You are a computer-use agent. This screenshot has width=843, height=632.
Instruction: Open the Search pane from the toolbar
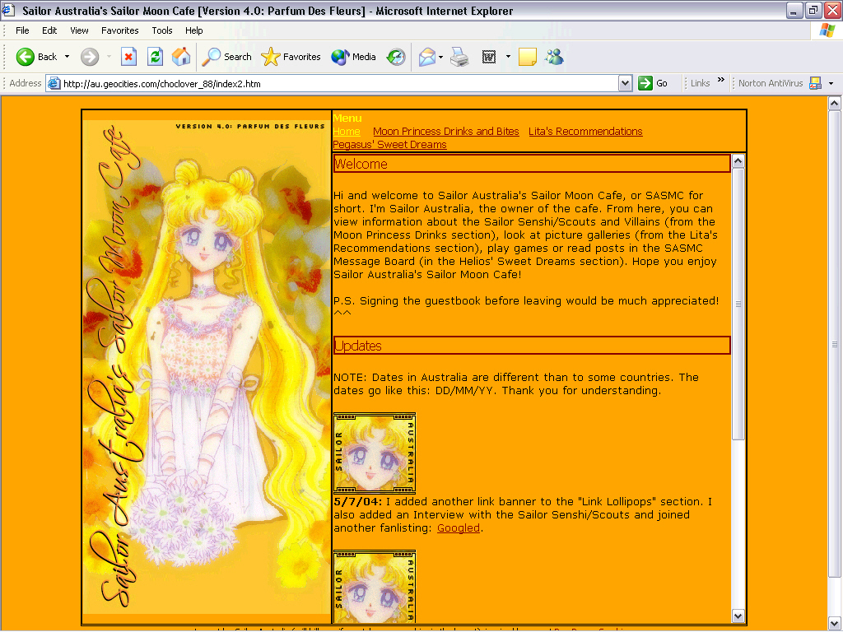226,57
